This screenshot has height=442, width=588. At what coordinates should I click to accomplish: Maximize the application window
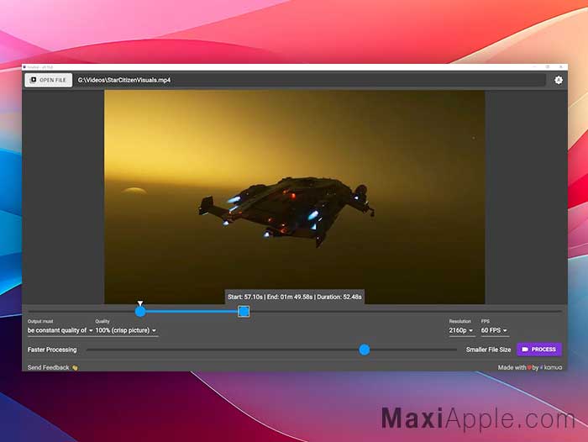548,66
